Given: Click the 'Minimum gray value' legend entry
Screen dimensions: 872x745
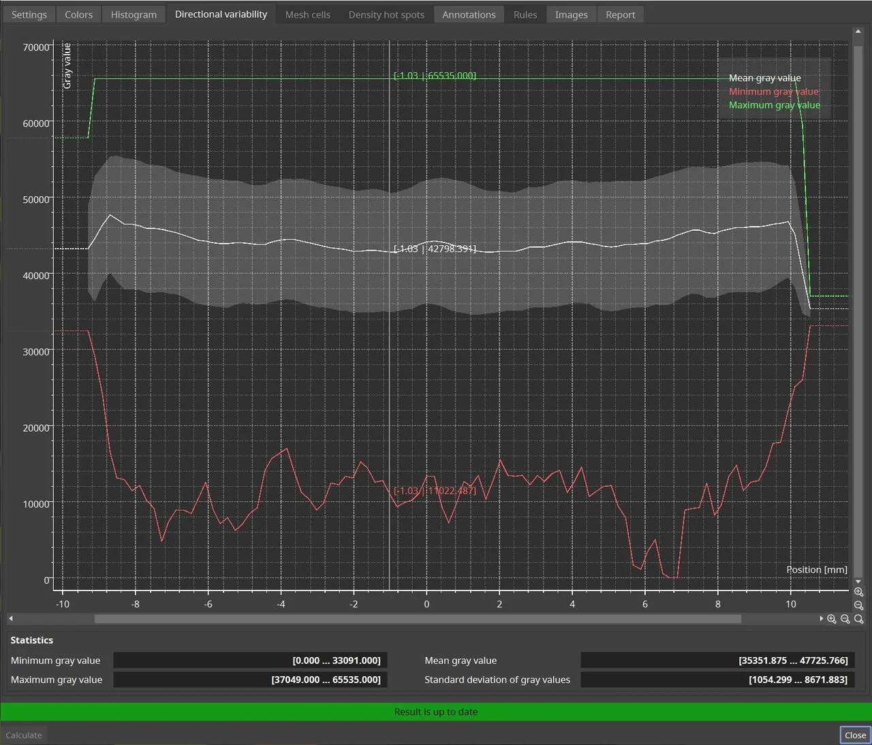Looking at the screenshot, I should coord(774,91).
